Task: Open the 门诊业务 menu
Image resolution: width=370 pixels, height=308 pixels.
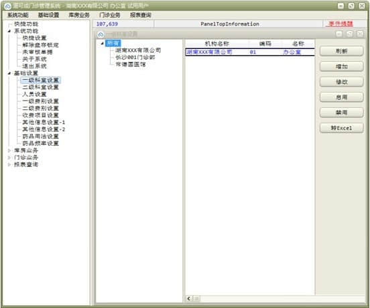Action: point(110,15)
